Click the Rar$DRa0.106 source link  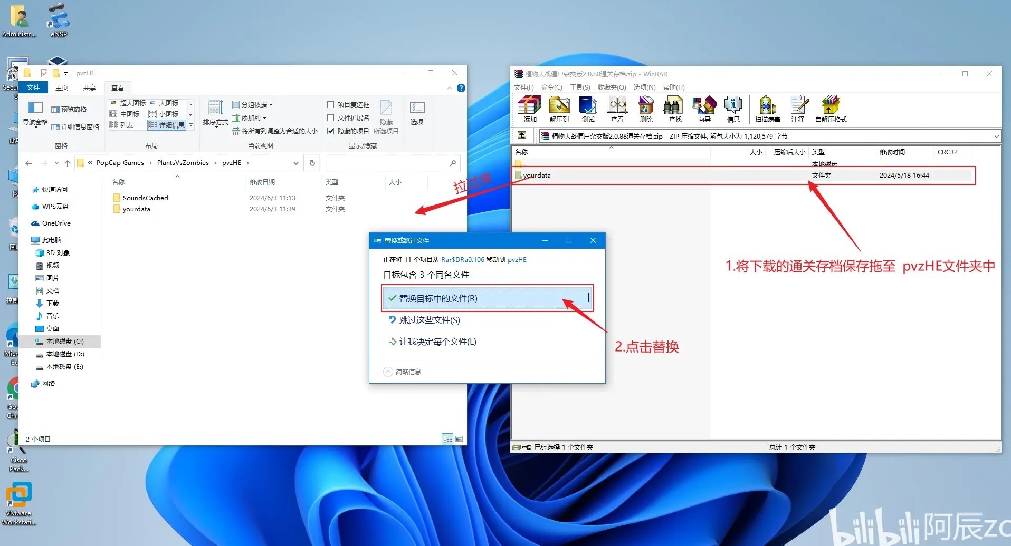pos(462,259)
